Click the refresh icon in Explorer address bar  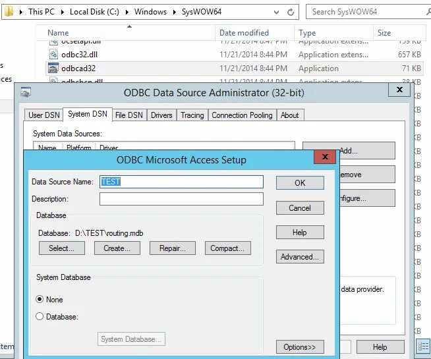coord(291,12)
